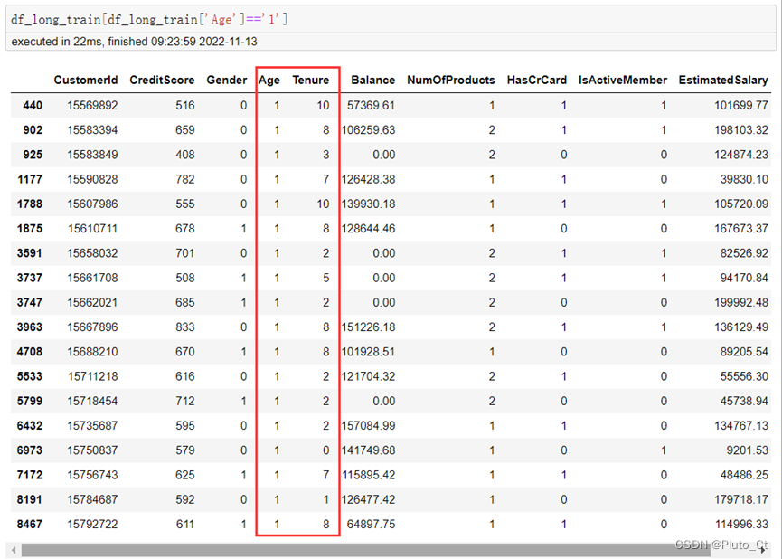Click the Age column header

269,80
